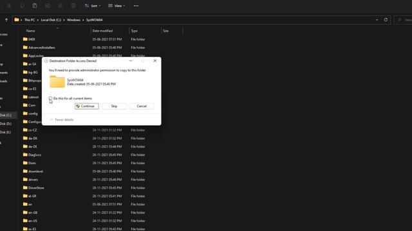This screenshot has height=231, width=412.
Task: Select the cs-CZ folder name
Action: click(33, 130)
